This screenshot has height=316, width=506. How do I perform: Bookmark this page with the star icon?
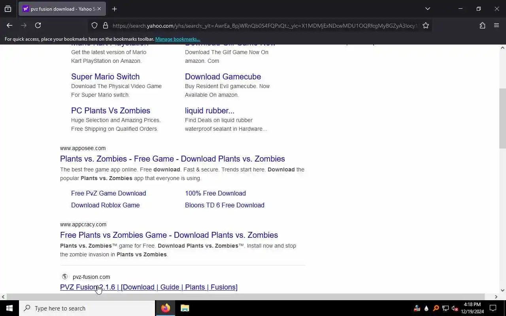click(425, 25)
